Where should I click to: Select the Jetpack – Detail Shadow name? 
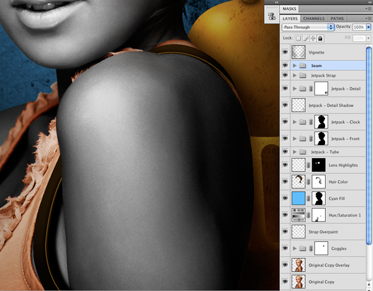[331, 105]
